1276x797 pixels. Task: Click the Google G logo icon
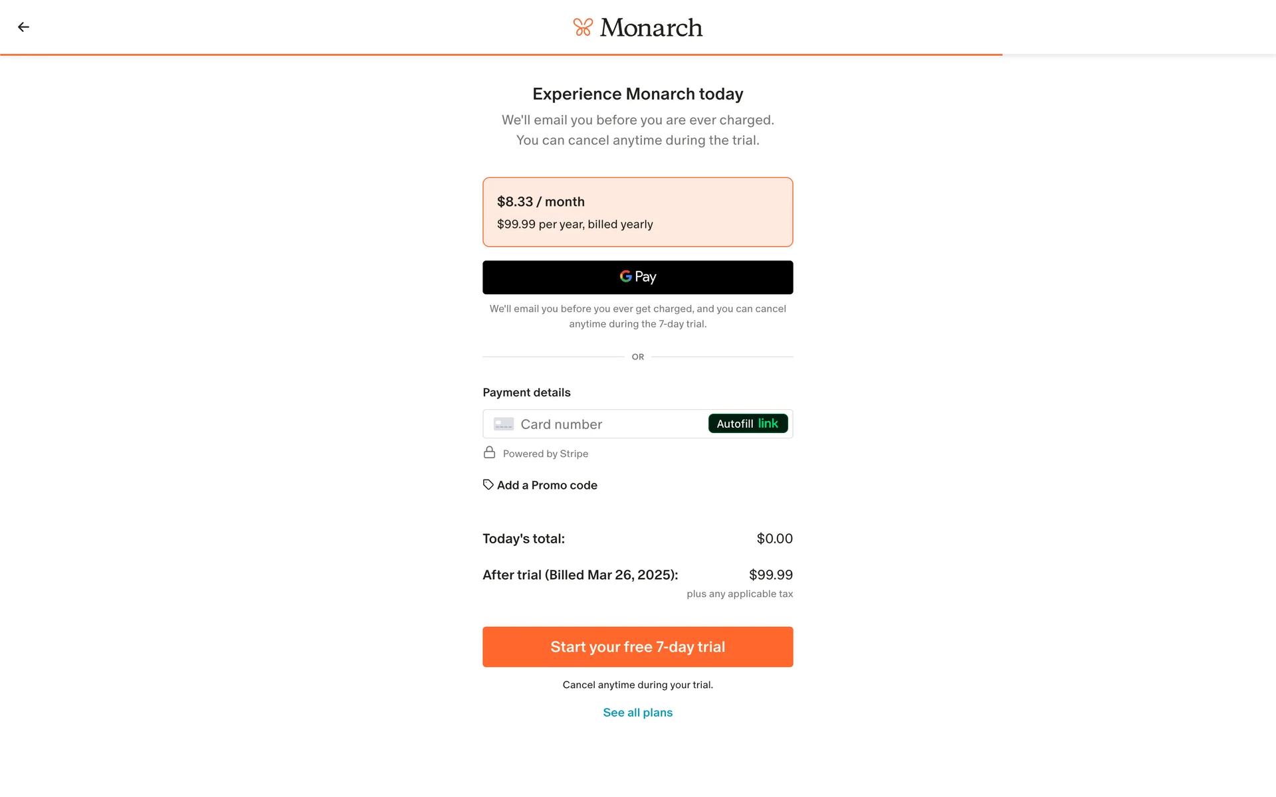pyautogui.click(x=625, y=276)
